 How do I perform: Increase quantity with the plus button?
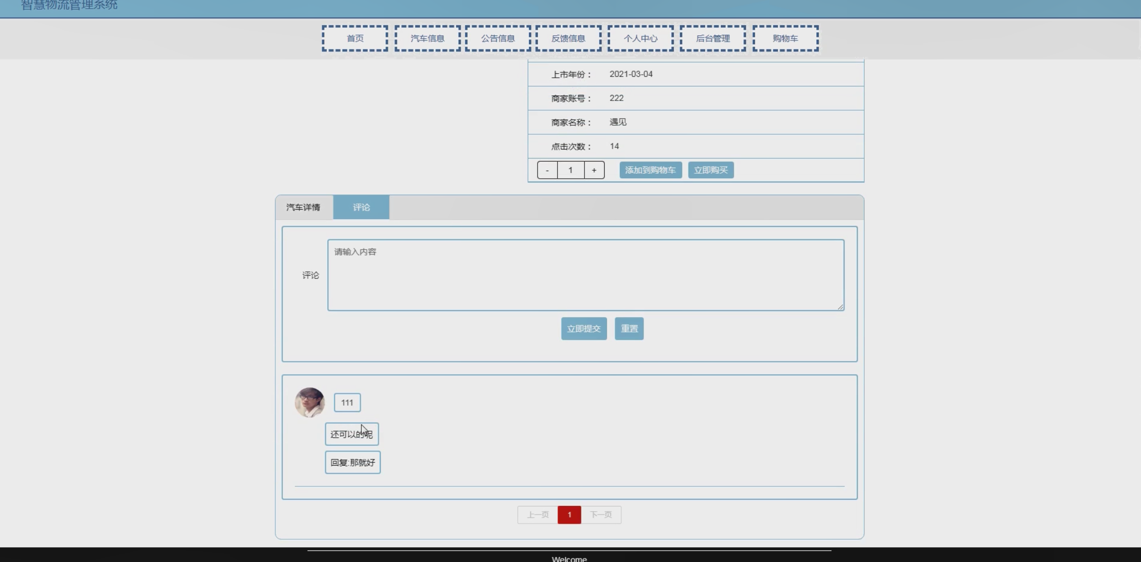pos(594,170)
